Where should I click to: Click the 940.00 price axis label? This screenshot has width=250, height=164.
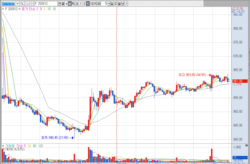tap(238, 139)
